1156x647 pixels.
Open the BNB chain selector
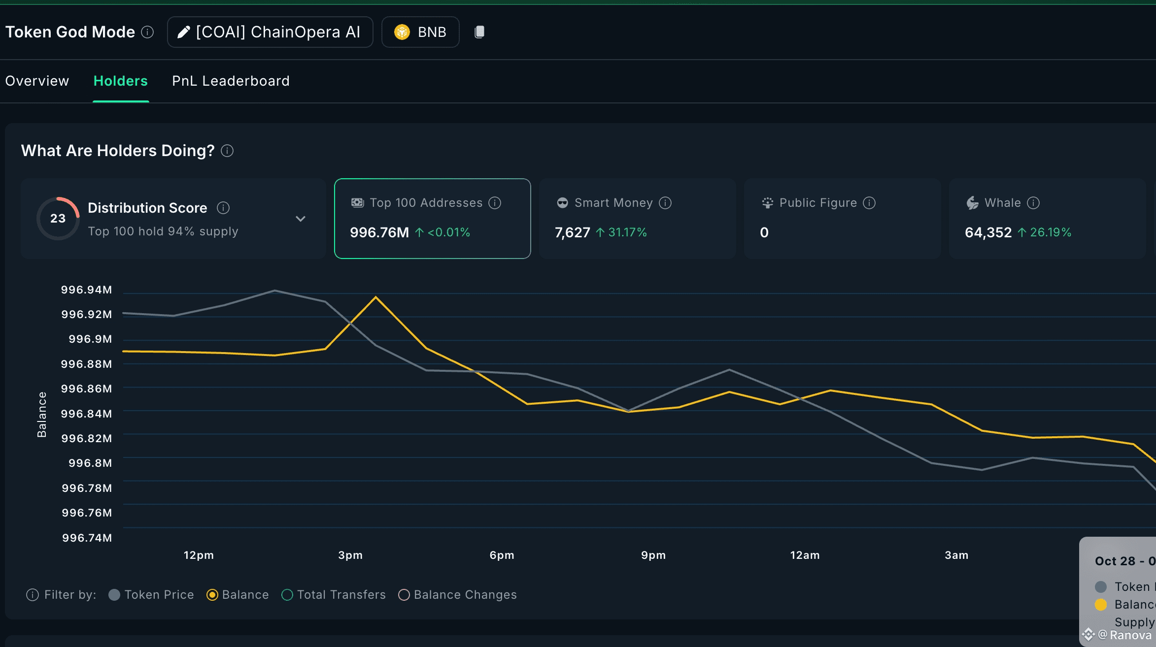coord(420,32)
